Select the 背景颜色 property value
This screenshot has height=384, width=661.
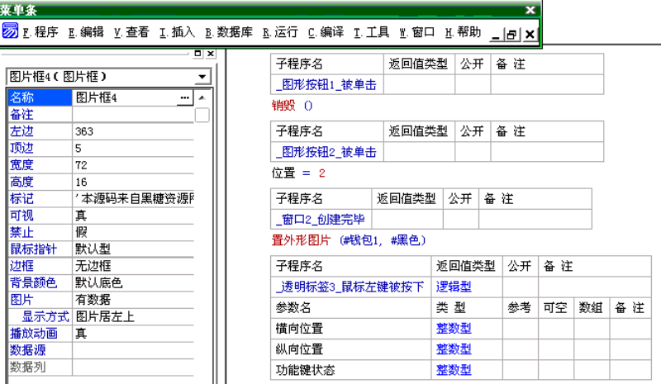[132, 282]
